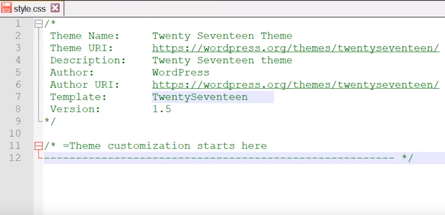445x215 pixels.
Task: Collapse the comment fold marker on line 11
Action: coord(38,146)
